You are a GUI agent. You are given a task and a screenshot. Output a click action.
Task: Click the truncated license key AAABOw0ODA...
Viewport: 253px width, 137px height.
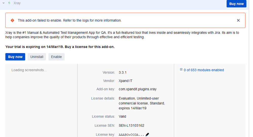131,135
